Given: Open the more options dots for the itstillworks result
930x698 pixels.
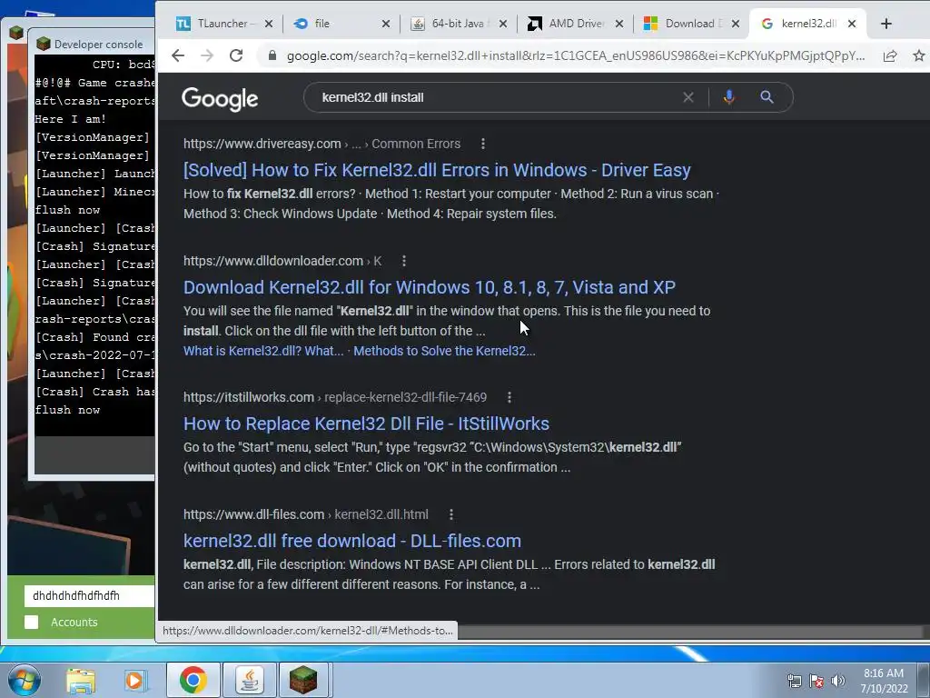Looking at the screenshot, I should point(509,397).
